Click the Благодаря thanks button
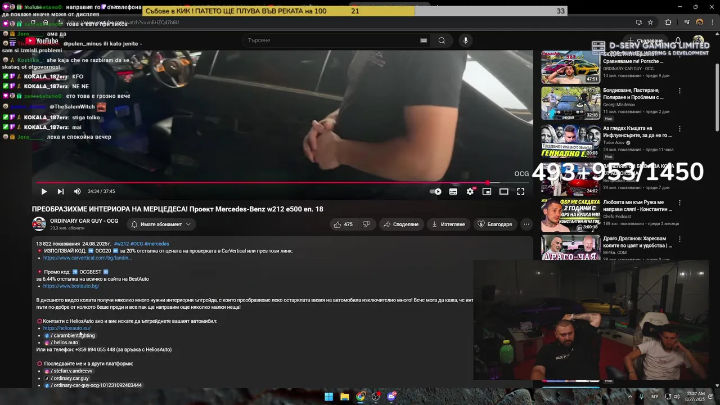The image size is (720, 405). coord(494,224)
